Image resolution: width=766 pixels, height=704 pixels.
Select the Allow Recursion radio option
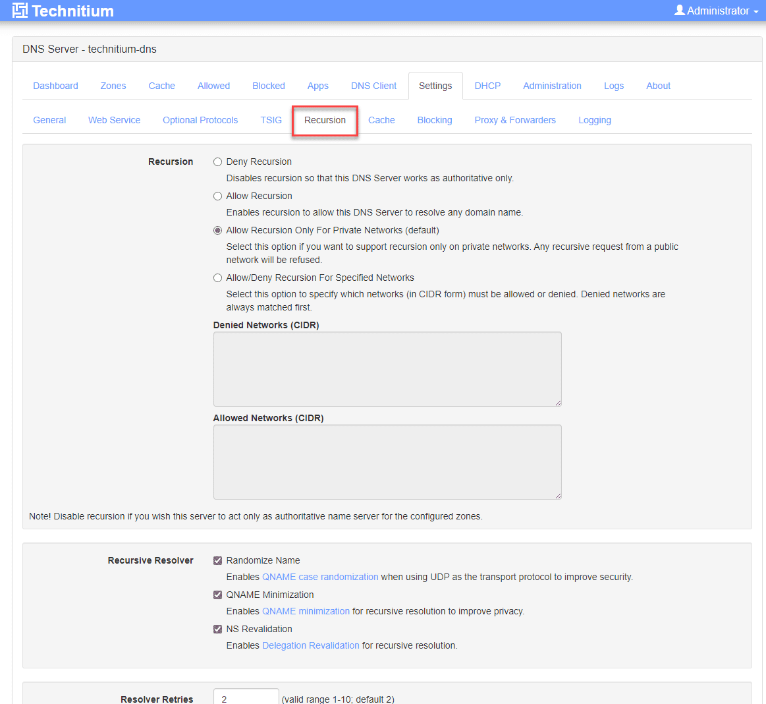[x=218, y=196]
